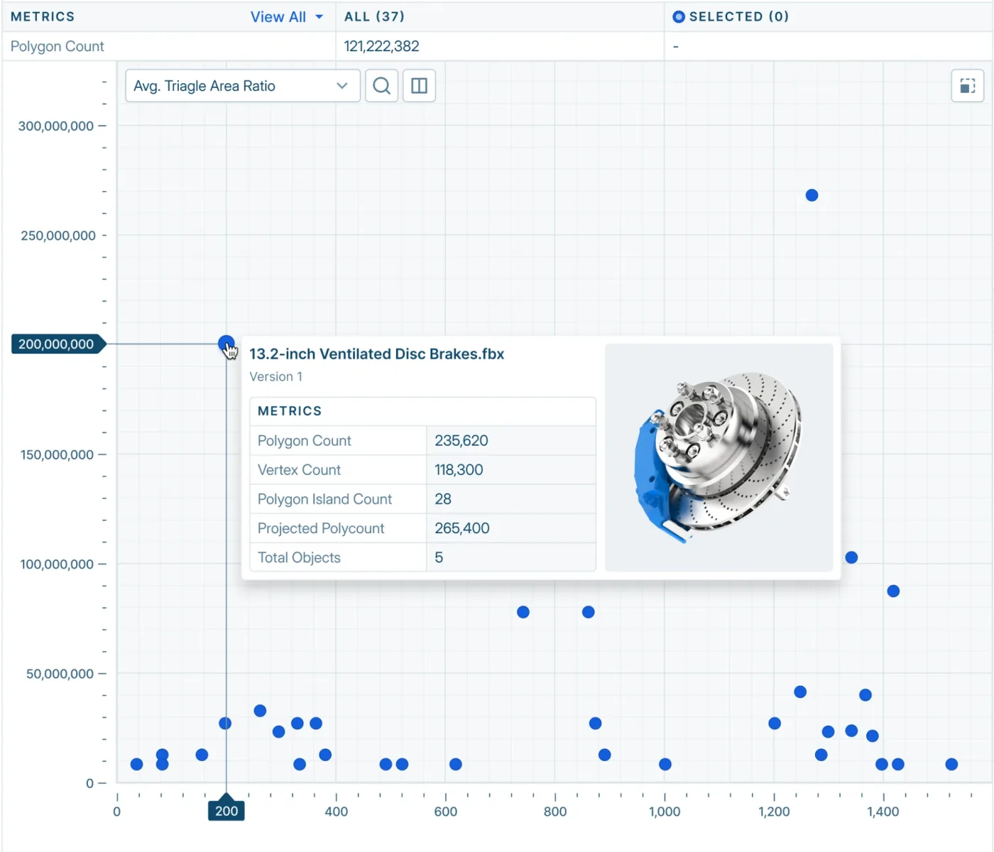Viewport: 994px width, 852px height.
Task: Click the ALL (37) header
Action: point(374,16)
